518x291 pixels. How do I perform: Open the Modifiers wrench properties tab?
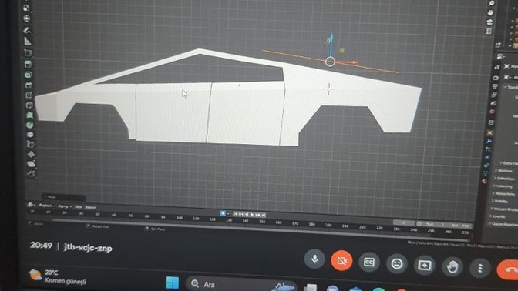[x=489, y=141]
